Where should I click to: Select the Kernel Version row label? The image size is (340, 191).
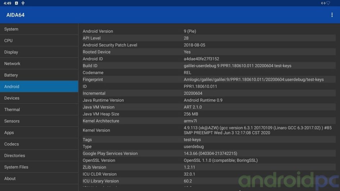click(96, 130)
